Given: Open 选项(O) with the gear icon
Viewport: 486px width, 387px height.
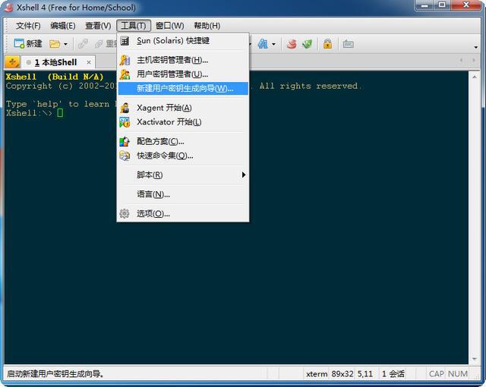Looking at the screenshot, I should (x=153, y=214).
